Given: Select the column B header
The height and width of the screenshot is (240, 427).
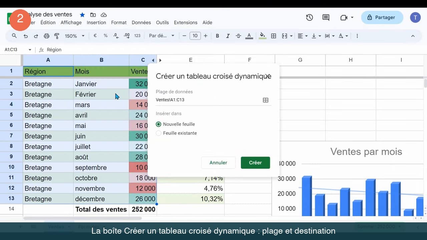Looking at the screenshot, I should click(x=101, y=60).
